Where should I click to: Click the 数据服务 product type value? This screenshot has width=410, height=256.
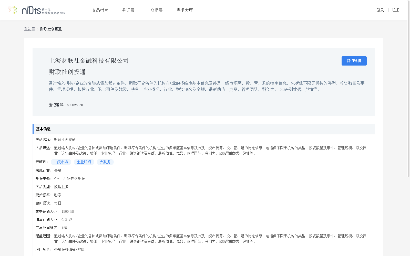tap(61, 187)
